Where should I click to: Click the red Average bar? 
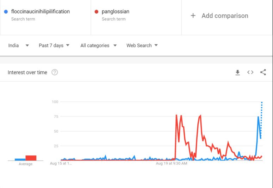31,158
